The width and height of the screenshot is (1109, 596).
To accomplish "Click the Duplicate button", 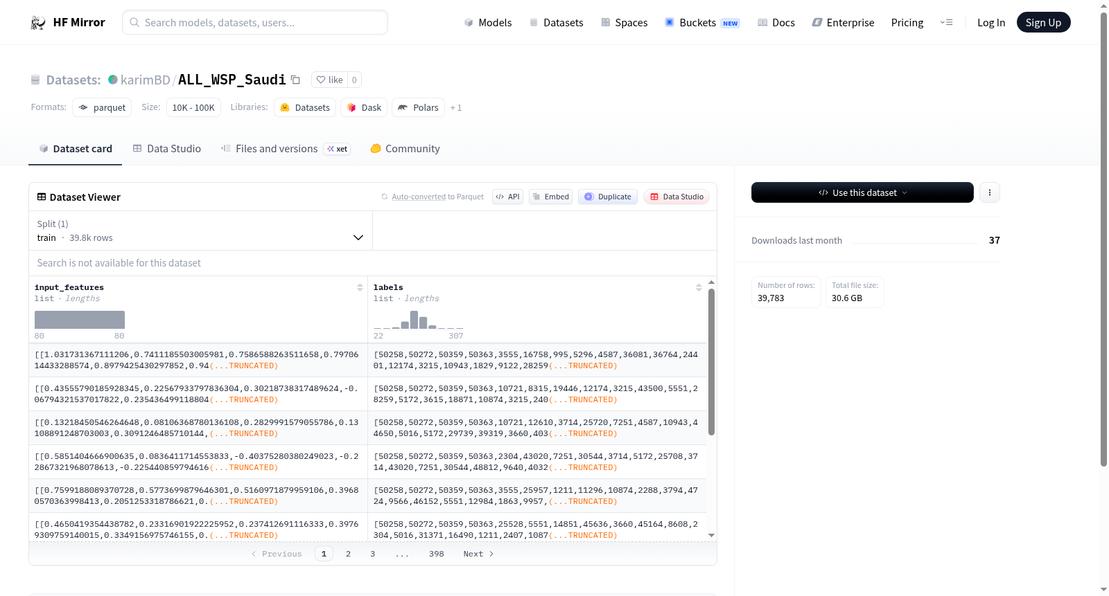I will pos(608,197).
